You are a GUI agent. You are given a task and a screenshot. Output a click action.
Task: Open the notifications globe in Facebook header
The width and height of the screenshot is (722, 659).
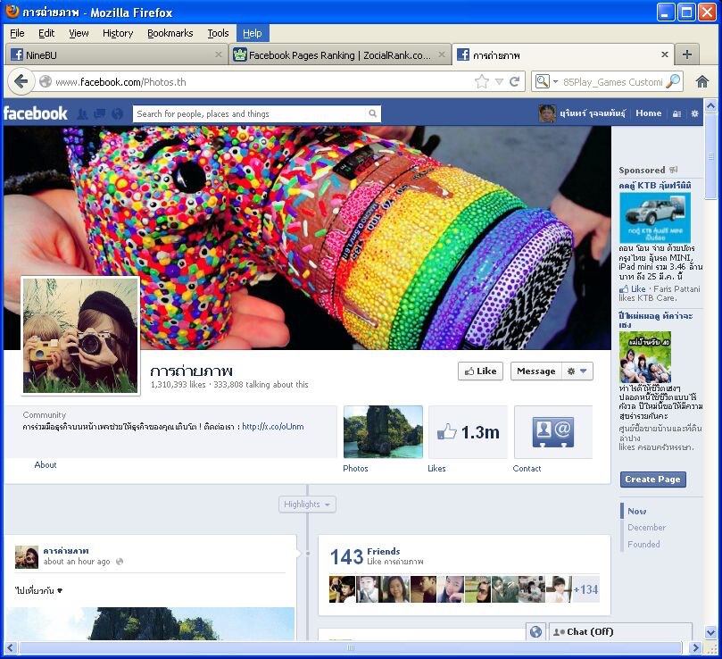click(116, 114)
